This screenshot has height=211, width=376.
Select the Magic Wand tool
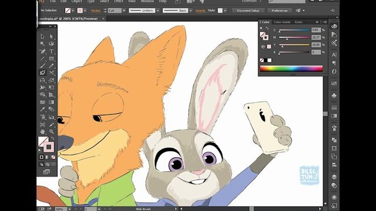(x=42, y=44)
